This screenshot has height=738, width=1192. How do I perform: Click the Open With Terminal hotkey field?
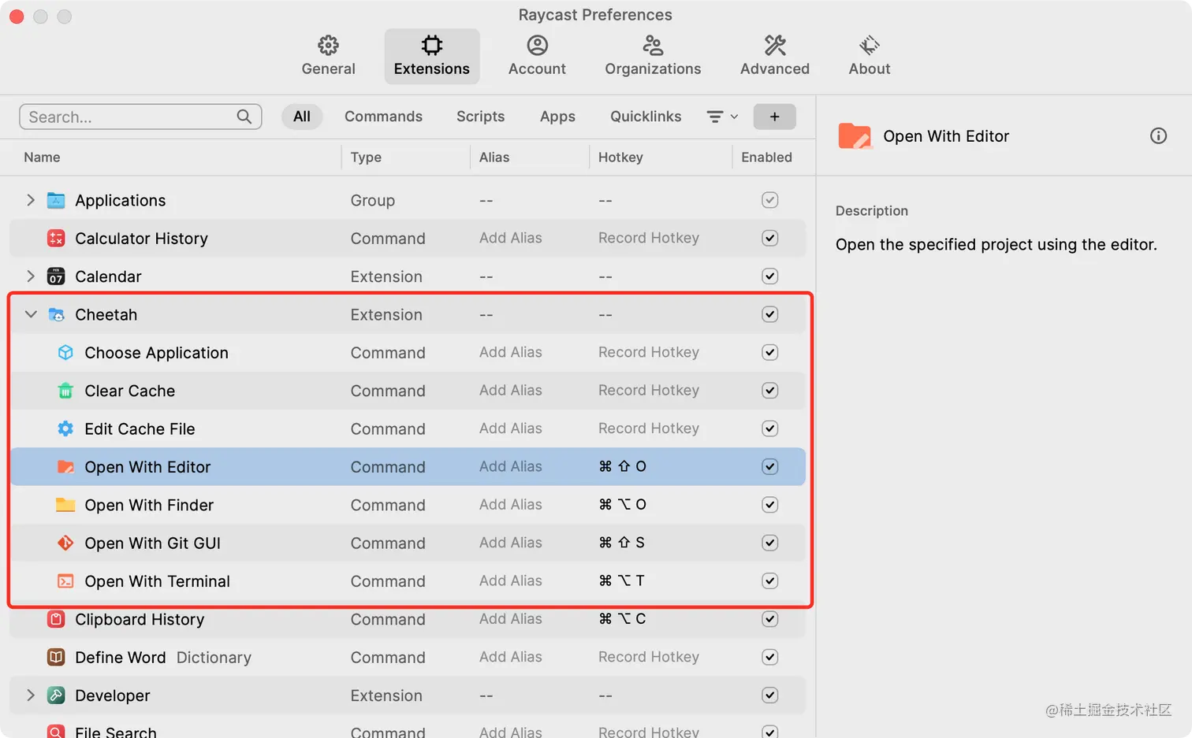tap(623, 581)
